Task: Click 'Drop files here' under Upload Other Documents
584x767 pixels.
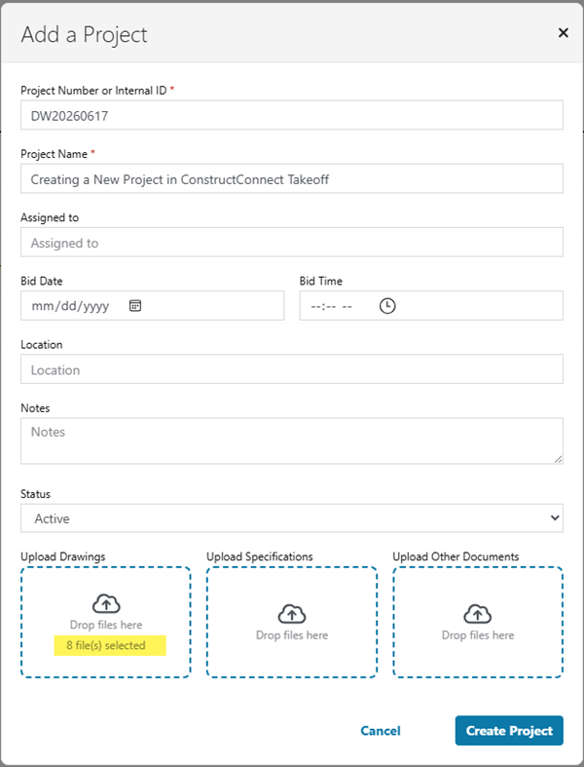Action: [x=478, y=634]
